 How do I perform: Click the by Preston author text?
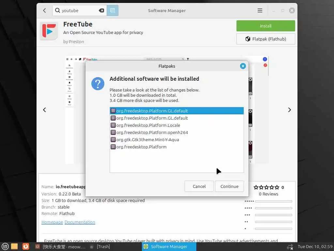[x=73, y=42]
